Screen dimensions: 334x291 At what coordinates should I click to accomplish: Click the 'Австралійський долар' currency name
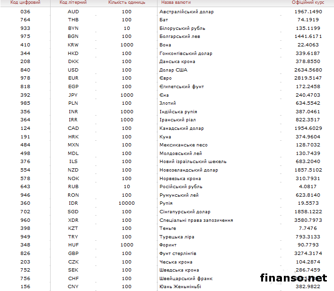pos(186,11)
